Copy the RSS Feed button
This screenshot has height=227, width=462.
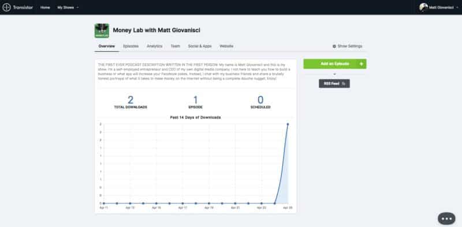pyautogui.click(x=334, y=84)
